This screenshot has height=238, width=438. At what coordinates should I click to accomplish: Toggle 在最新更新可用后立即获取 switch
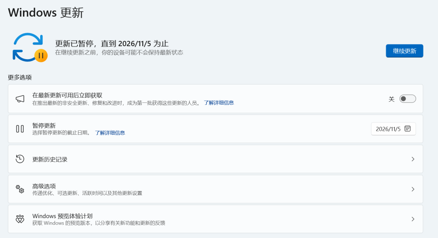pyautogui.click(x=408, y=99)
